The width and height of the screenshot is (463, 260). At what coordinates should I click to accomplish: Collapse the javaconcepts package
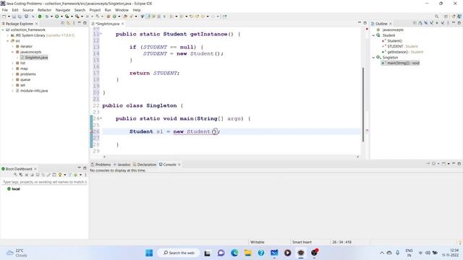click(x=13, y=52)
